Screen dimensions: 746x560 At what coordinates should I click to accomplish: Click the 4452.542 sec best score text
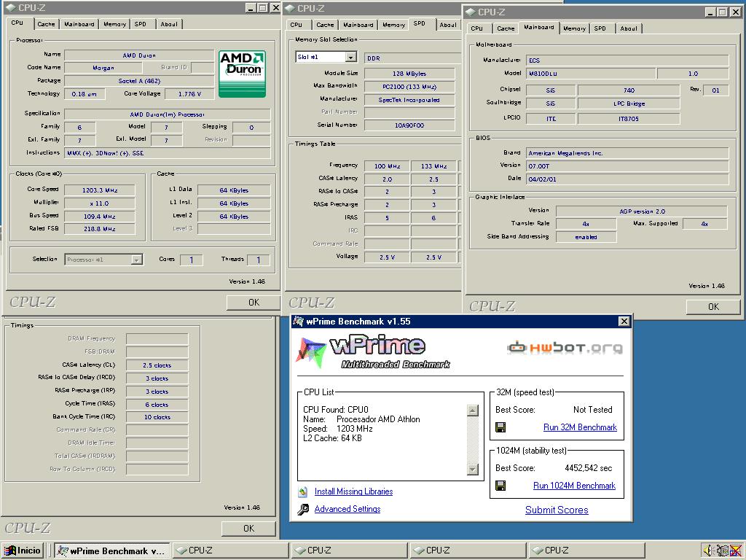coord(588,468)
